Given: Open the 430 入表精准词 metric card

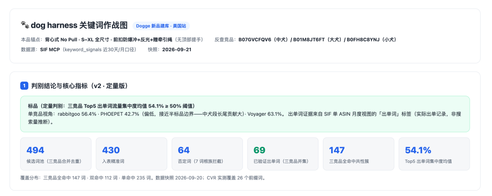Looking at the screenshot, I should pyautogui.click(x=132, y=154).
